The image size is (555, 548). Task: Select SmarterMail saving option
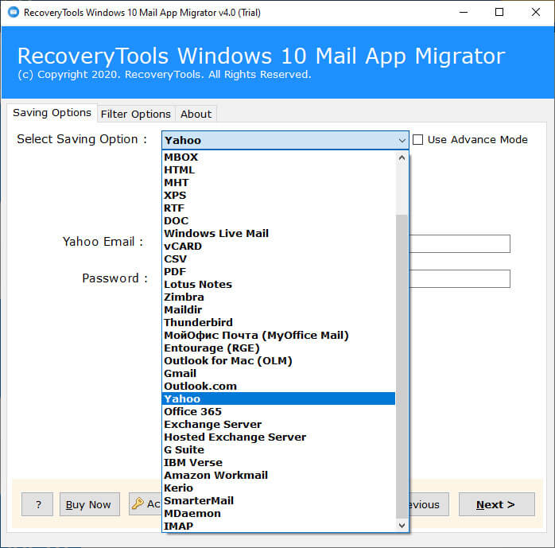278,501
